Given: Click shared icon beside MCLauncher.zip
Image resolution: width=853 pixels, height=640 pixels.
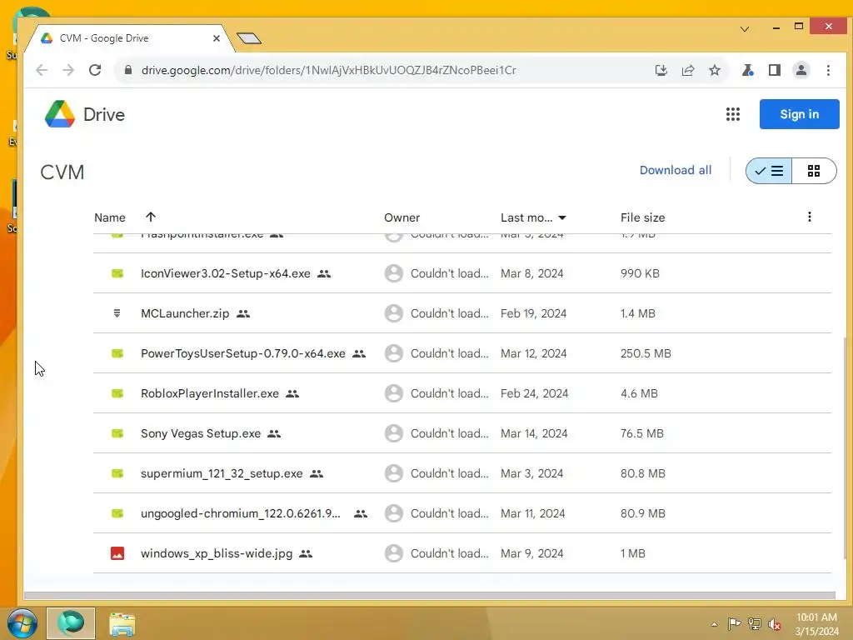Looking at the screenshot, I should pyautogui.click(x=243, y=314).
